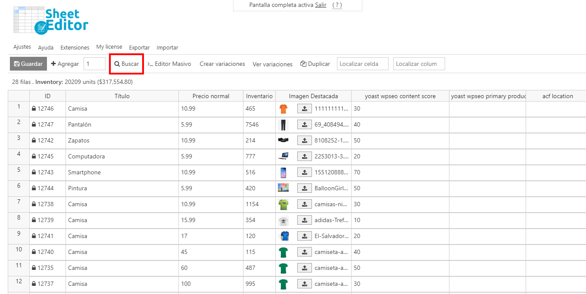The height and width of the screenshot is (294, 586).
Task: Open the Buscar search tool
Action: 127,64
